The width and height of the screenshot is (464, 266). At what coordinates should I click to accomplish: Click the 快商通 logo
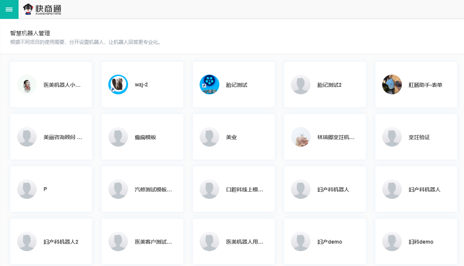42,9
